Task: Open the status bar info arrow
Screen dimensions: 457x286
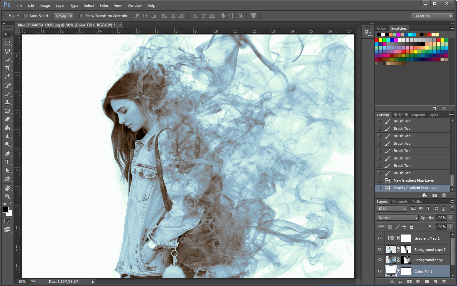Action: (x=93, y=282)
